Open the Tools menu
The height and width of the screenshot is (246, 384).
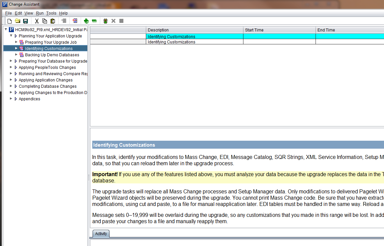(x=51, y=13)
